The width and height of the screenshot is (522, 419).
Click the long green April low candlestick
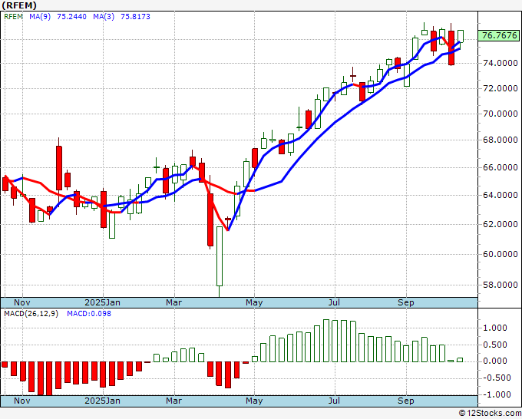click(220, 256)
